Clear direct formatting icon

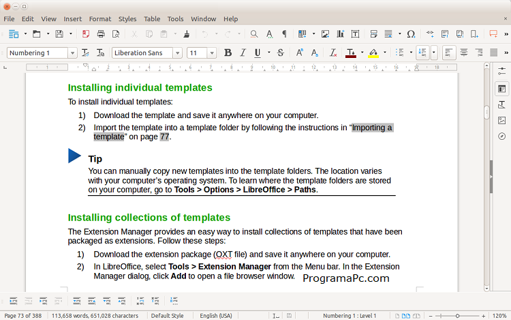333,53
